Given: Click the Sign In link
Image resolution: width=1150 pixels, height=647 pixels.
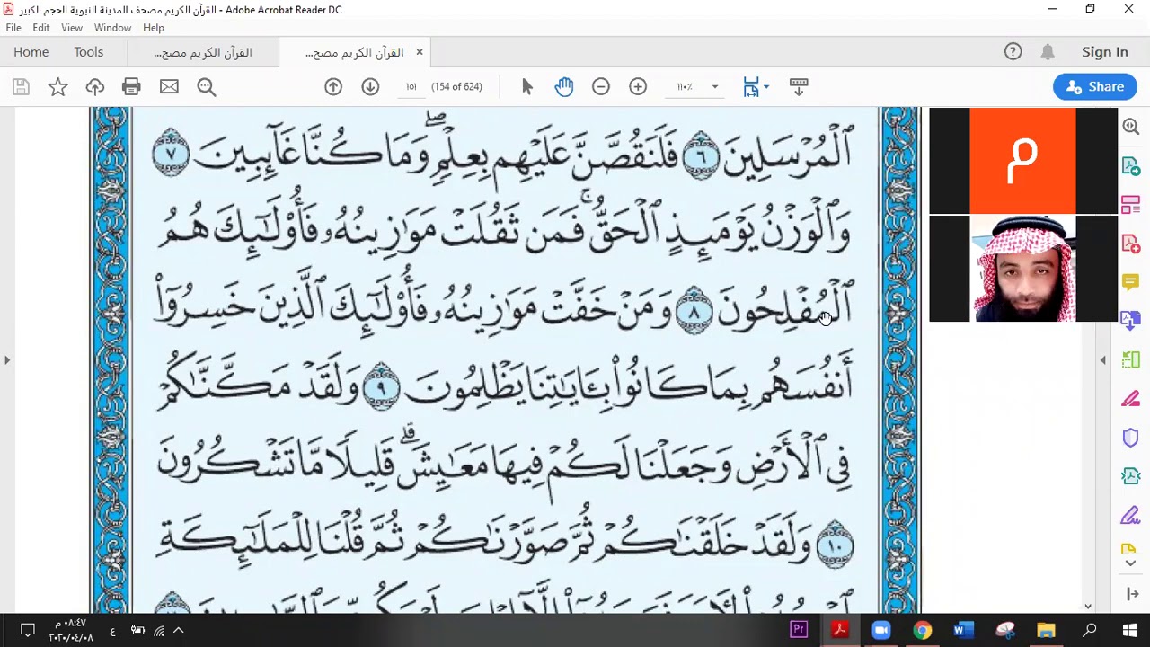Looking at the screenshot, I should pos(1105,52).
